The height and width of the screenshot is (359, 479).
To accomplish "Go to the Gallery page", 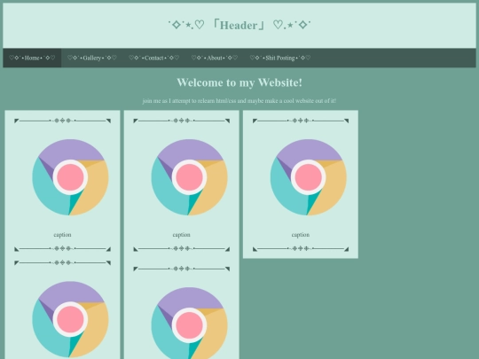I will click(x=92, y=58).
